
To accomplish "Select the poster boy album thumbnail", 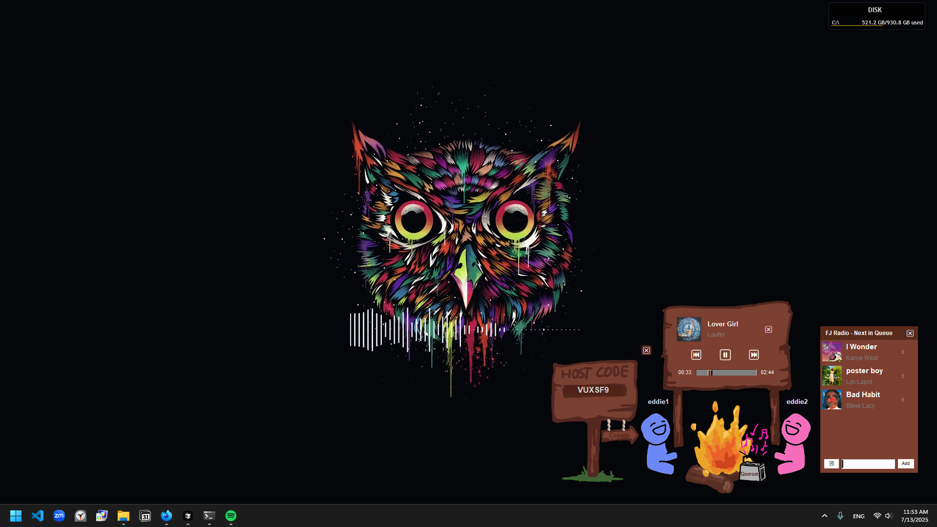I will (832, 376).
